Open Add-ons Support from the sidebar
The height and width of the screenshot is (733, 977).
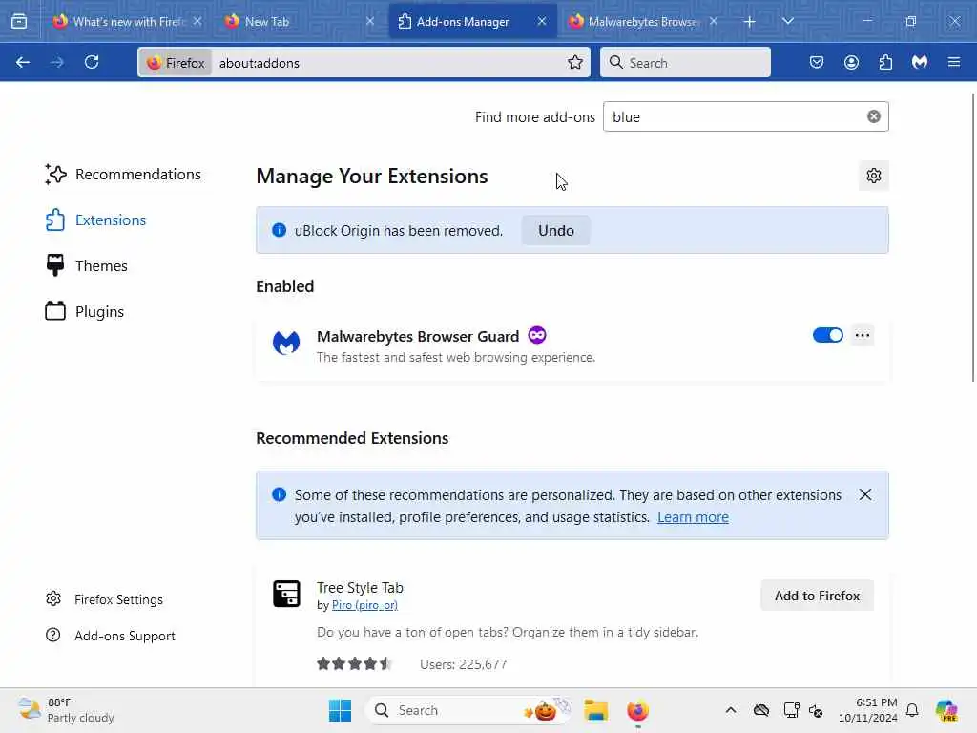pyautogui.click(x=111, y=636)
